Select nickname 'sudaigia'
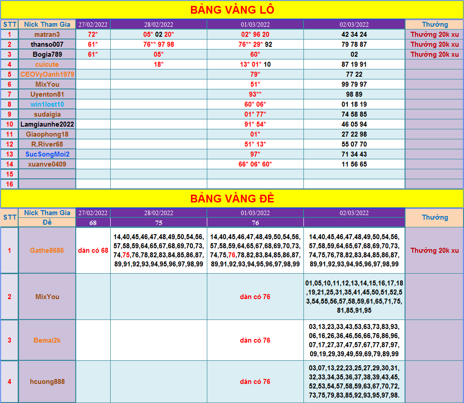 [47, 114]
